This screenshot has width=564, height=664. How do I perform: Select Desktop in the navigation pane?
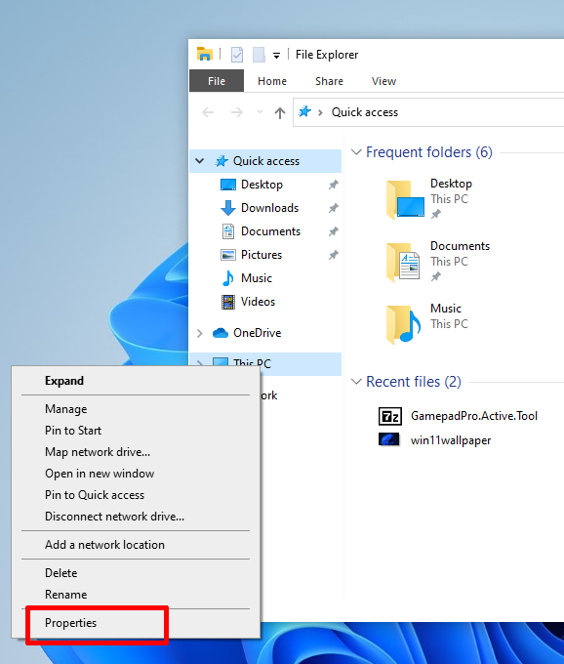[262, 185]
